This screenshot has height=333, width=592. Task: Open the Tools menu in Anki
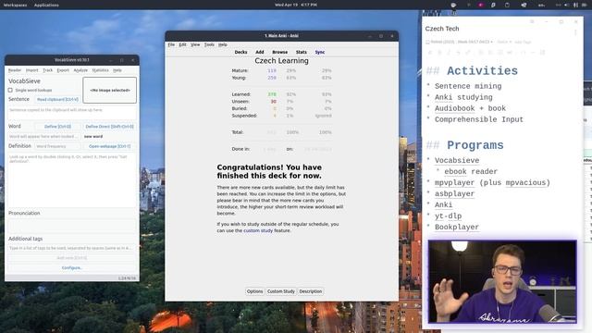(x=209, y=44)
